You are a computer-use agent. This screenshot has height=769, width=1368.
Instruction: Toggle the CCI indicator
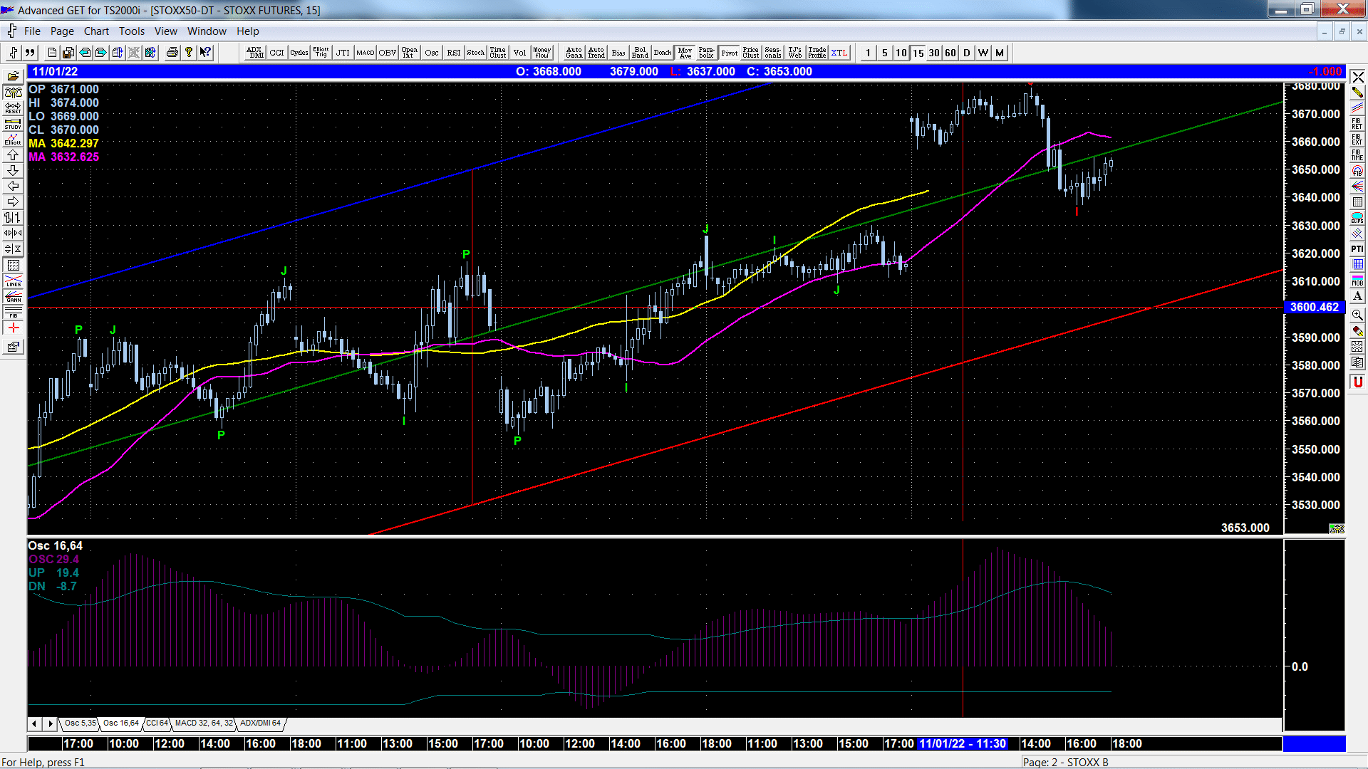[x=277, y=53]
